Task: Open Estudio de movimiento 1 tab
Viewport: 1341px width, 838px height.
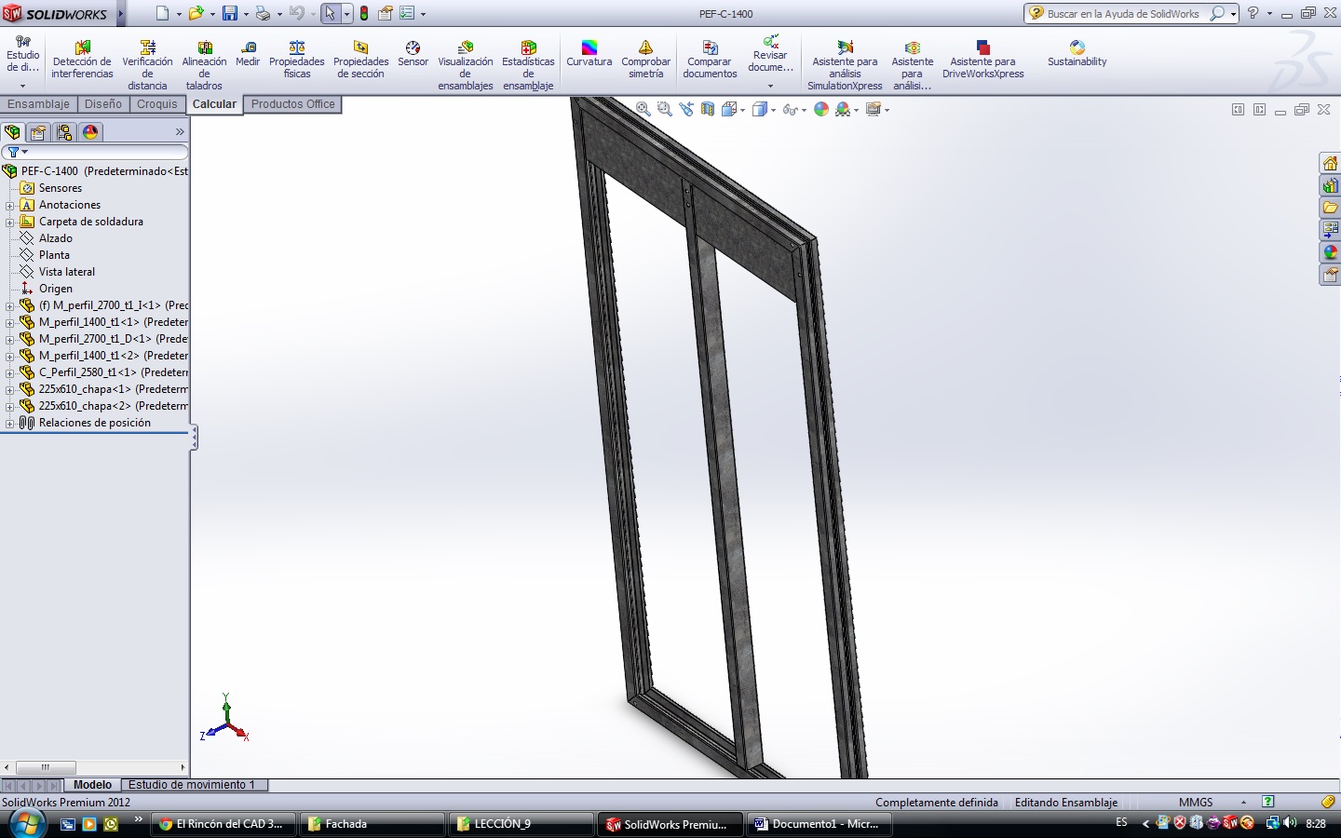Action: (192, 785)
